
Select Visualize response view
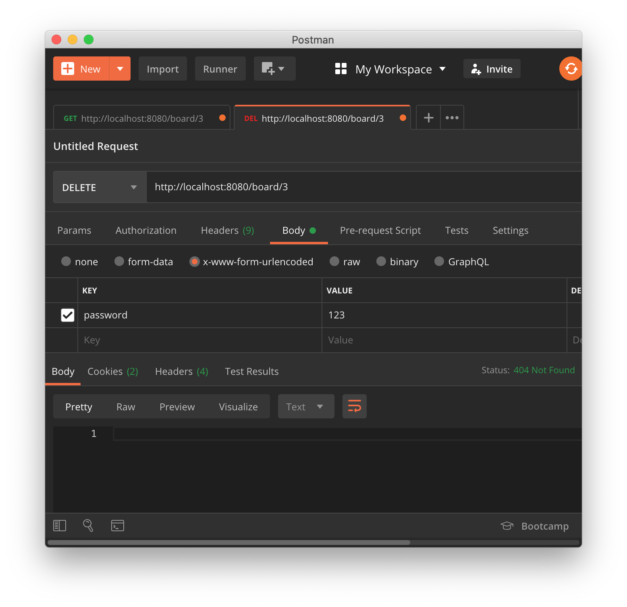239,406
